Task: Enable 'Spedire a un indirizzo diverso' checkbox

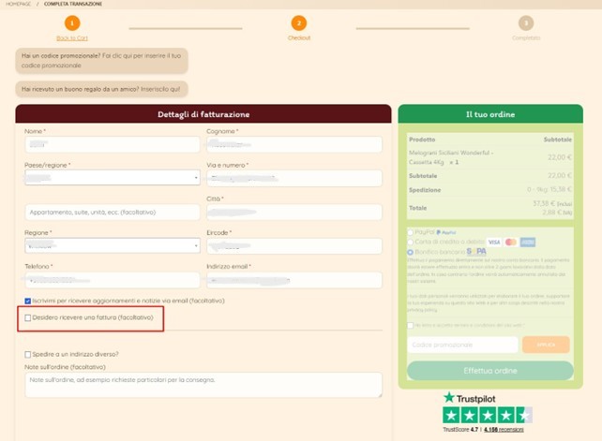Action: [x=28, y=354]
